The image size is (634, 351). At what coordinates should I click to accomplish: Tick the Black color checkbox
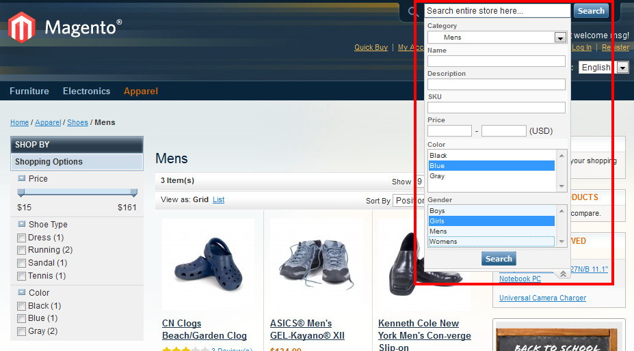coord(22,306)
